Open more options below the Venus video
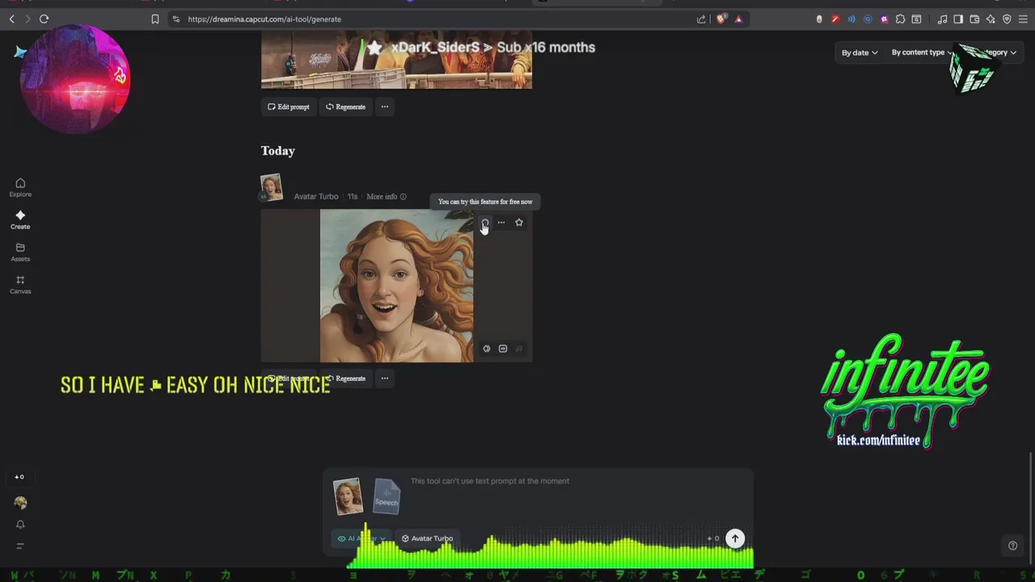The image size is (1035, 582). (385, 378)
